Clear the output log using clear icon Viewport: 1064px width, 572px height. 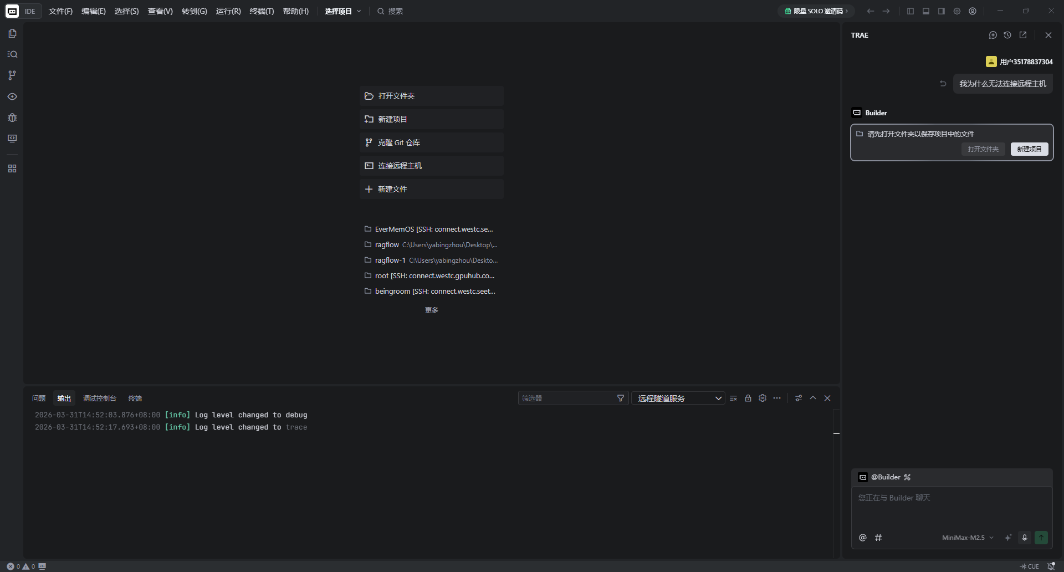coord(733,399)
